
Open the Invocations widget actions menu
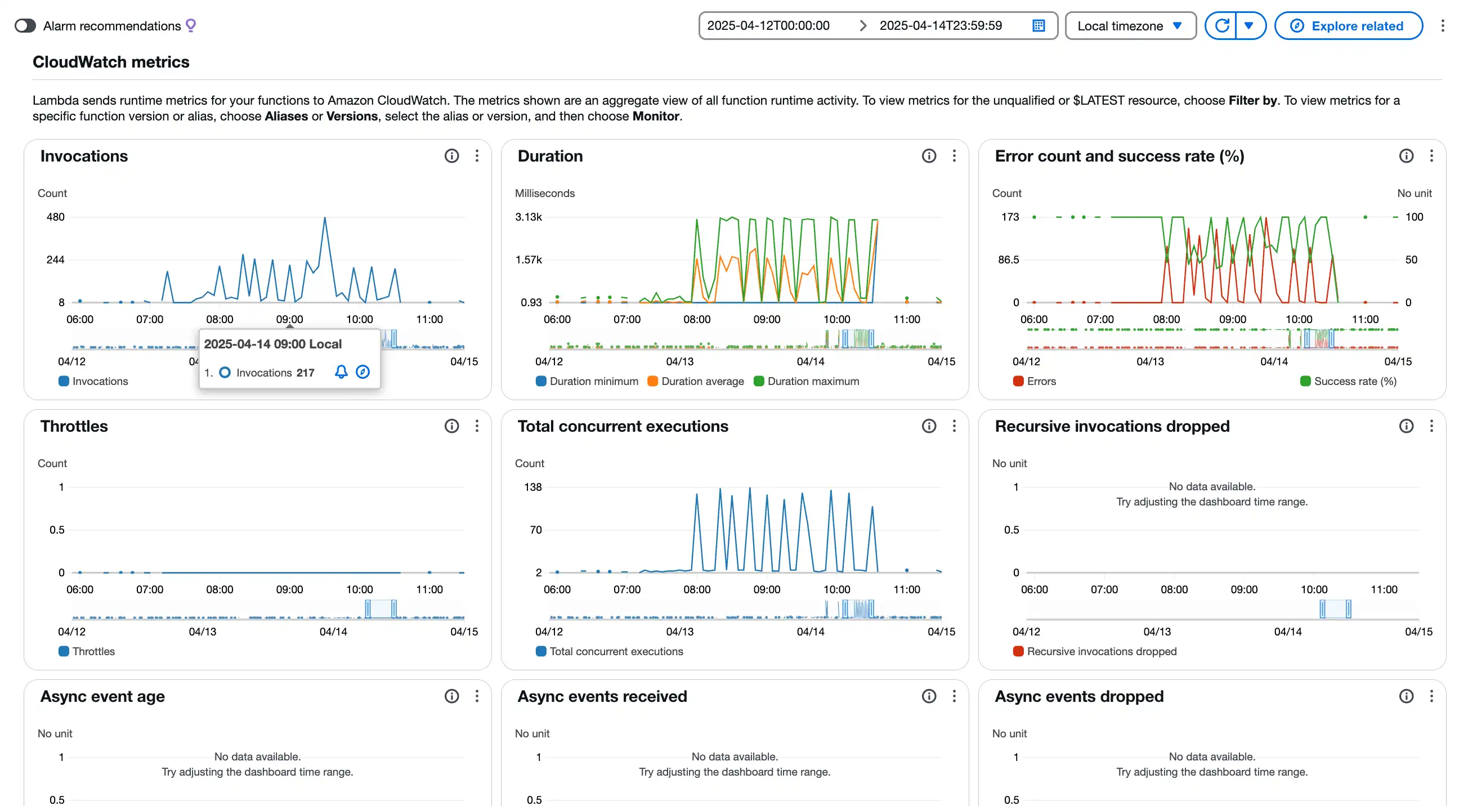pyautogui.click(x=477, y=156)
